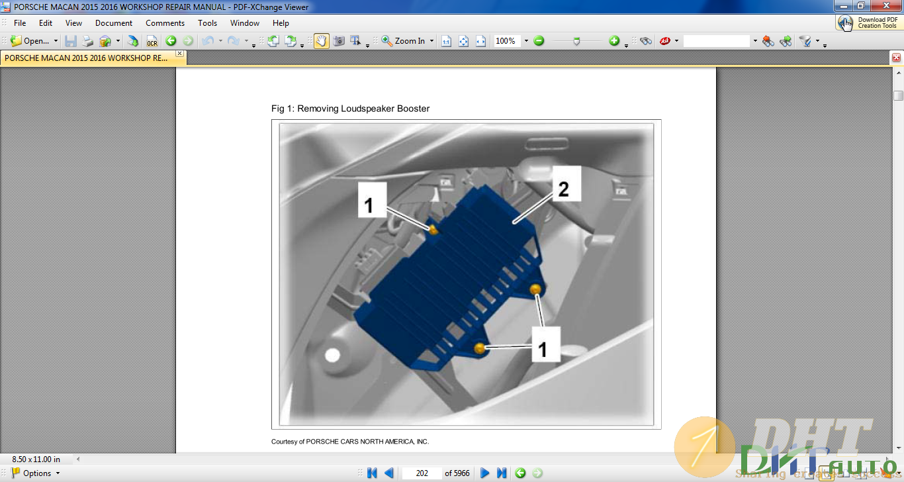The image size is (904, 482).
Task: Open the search options funnel icon
Action: coord(805,41)
